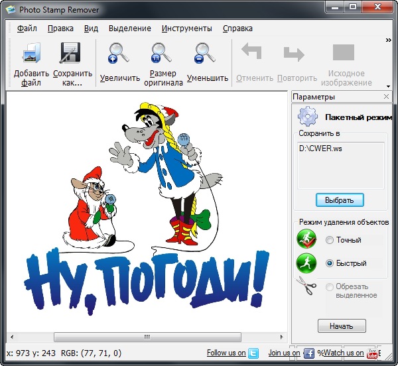Select the Быстрый removal mode radio button
Image resolution: width=398 pixels, height=366 pixels.
click(330, 263)
